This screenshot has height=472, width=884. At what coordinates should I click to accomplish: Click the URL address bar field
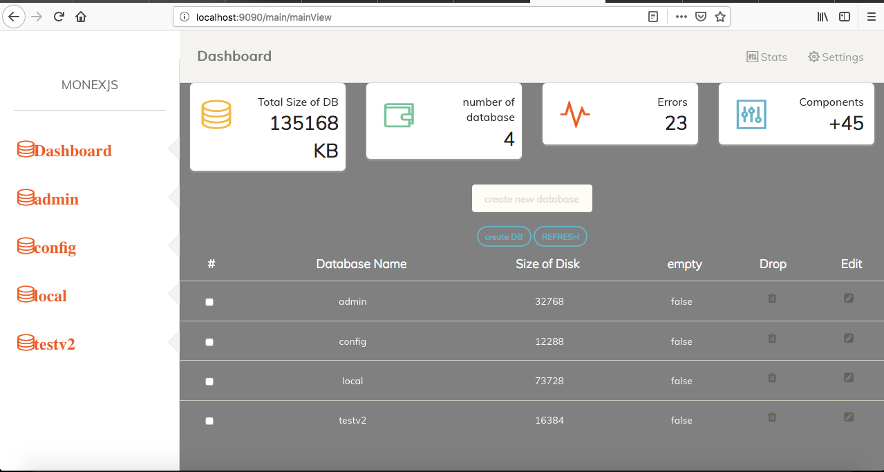415,17
